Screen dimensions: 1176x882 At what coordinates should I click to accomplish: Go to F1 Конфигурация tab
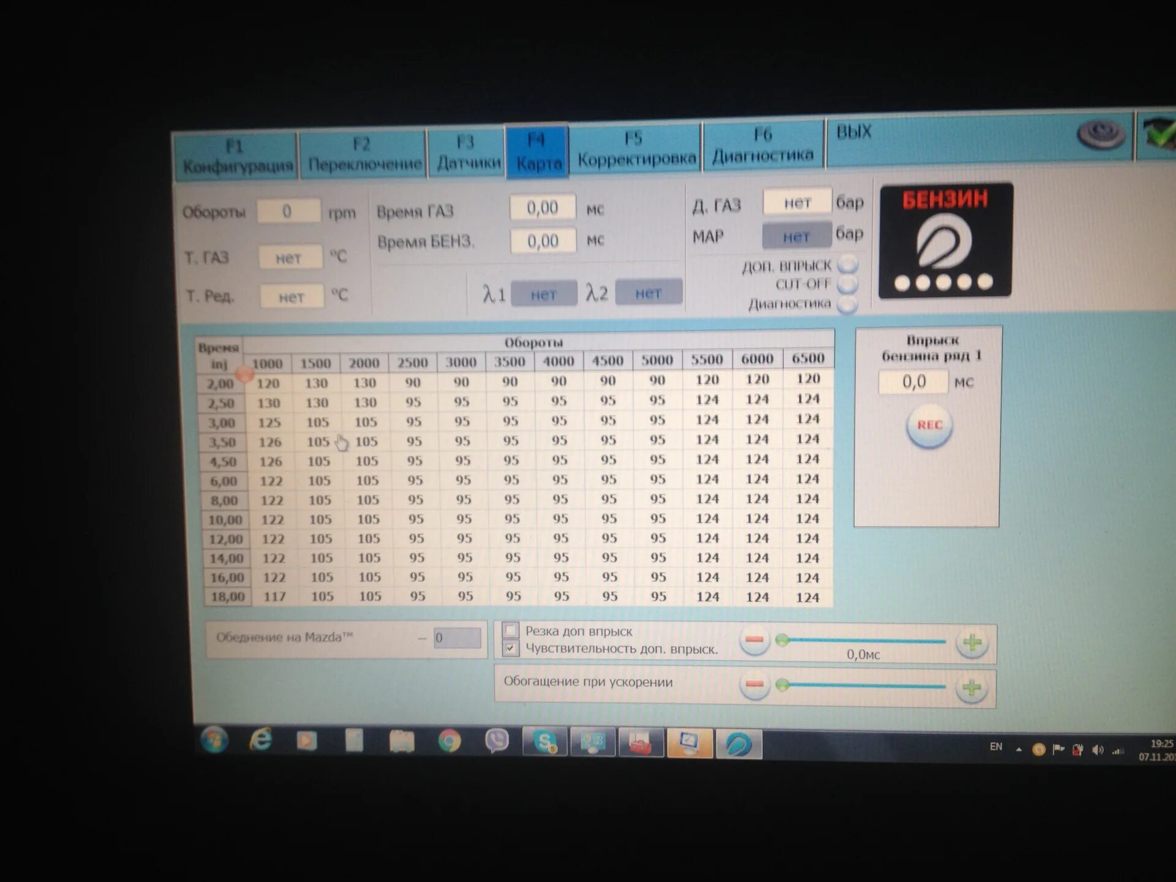(x=236, y=157)
